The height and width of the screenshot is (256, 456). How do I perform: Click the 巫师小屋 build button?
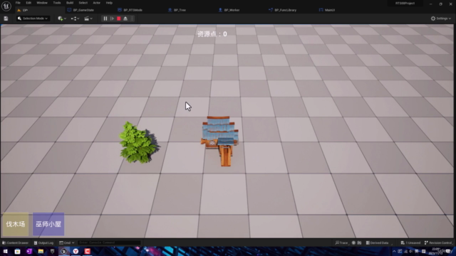pos(48,224)
